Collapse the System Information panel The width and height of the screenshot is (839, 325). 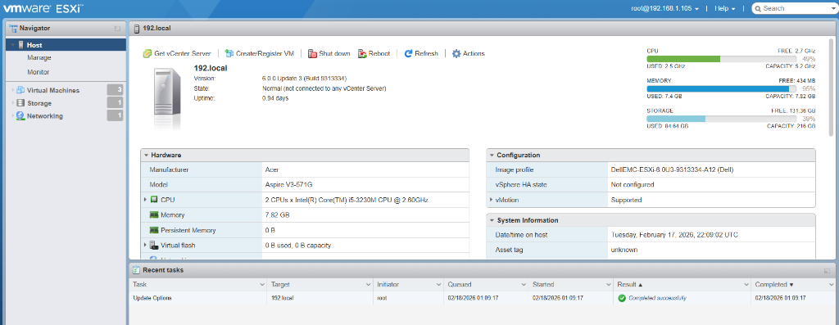[492, 220]
